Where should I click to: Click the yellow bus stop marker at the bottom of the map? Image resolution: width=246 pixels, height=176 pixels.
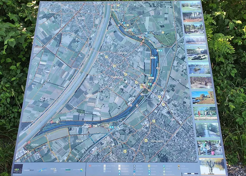(x=125, y=151)
